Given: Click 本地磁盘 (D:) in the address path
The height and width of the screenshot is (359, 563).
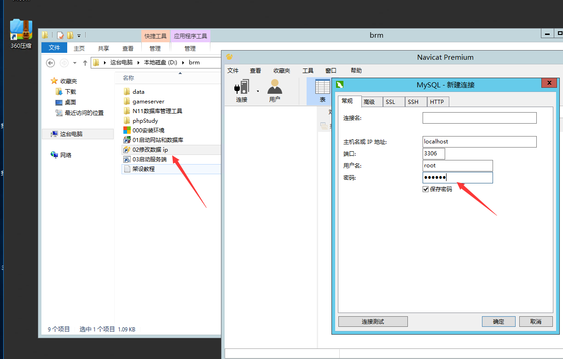Looking at the screenshot, I should click(x=161, y=63).
